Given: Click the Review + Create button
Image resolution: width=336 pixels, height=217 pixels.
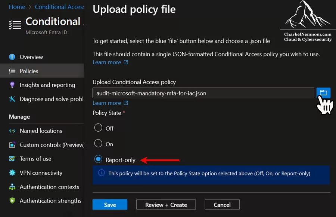Looking at the screenshot, I should 166,205.
